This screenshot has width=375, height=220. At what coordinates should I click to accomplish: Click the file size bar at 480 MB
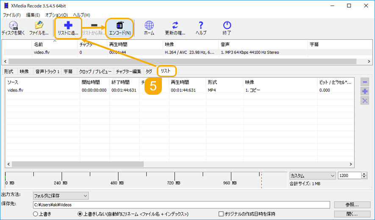click(x=118, y=176)
